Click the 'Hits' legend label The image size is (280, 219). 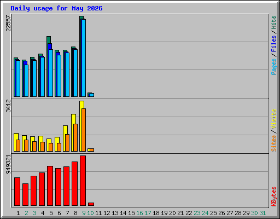click(x=273, y=22)
